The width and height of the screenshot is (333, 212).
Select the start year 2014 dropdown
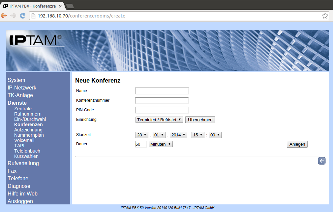[x=178, y=135]
